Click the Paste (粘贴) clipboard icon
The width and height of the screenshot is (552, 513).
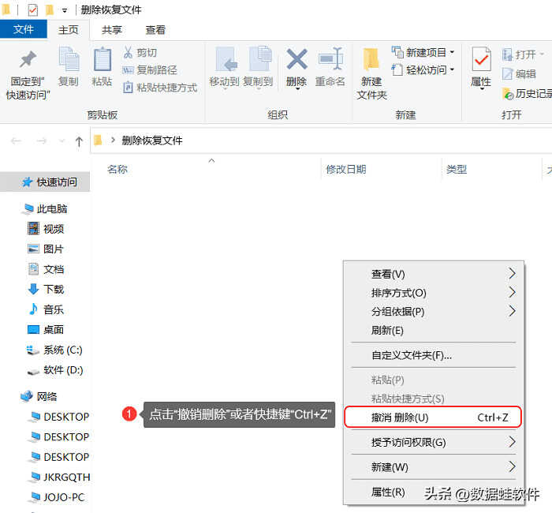coord(102,59)
